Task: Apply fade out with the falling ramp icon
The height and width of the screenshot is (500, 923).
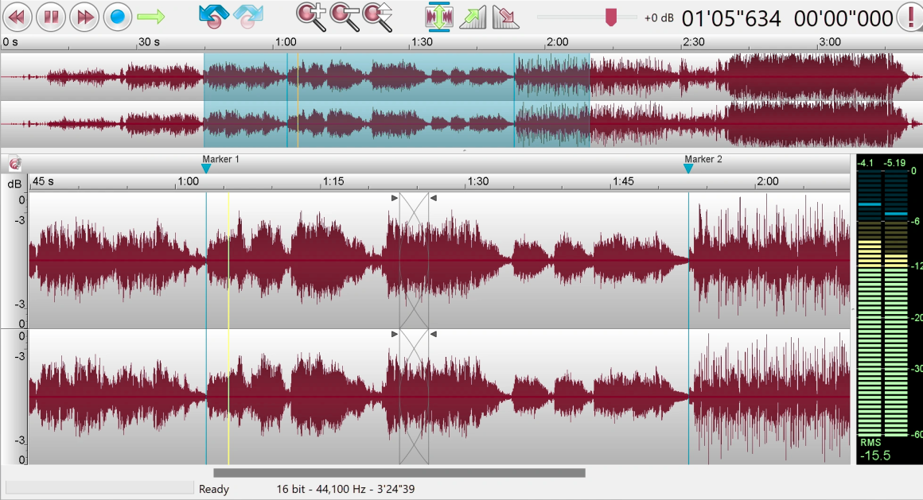Action: pos(505,17)
